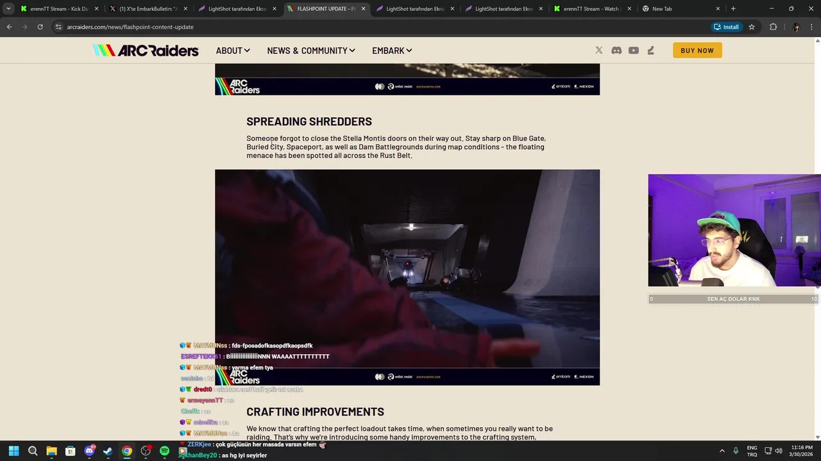Screen dimensions: 821x461
Task: Click the site information icon in address bar
Action: (58, 27)
